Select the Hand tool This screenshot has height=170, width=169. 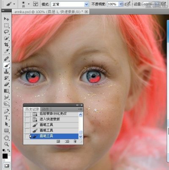6,138
